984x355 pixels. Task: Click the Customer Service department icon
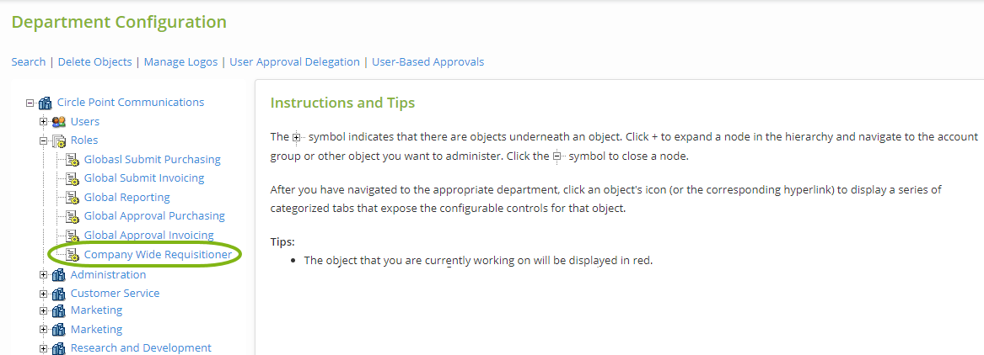coord(58,294)
